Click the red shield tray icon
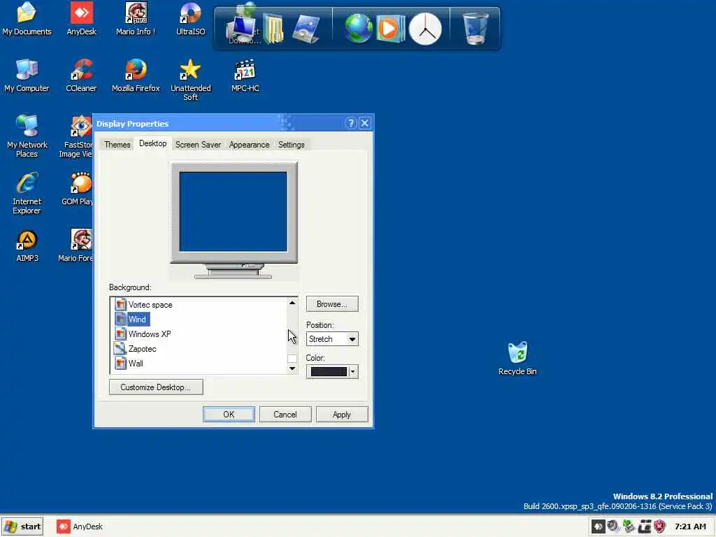The image size is (716, 537). pyautogui.click(x=659, y=526)
